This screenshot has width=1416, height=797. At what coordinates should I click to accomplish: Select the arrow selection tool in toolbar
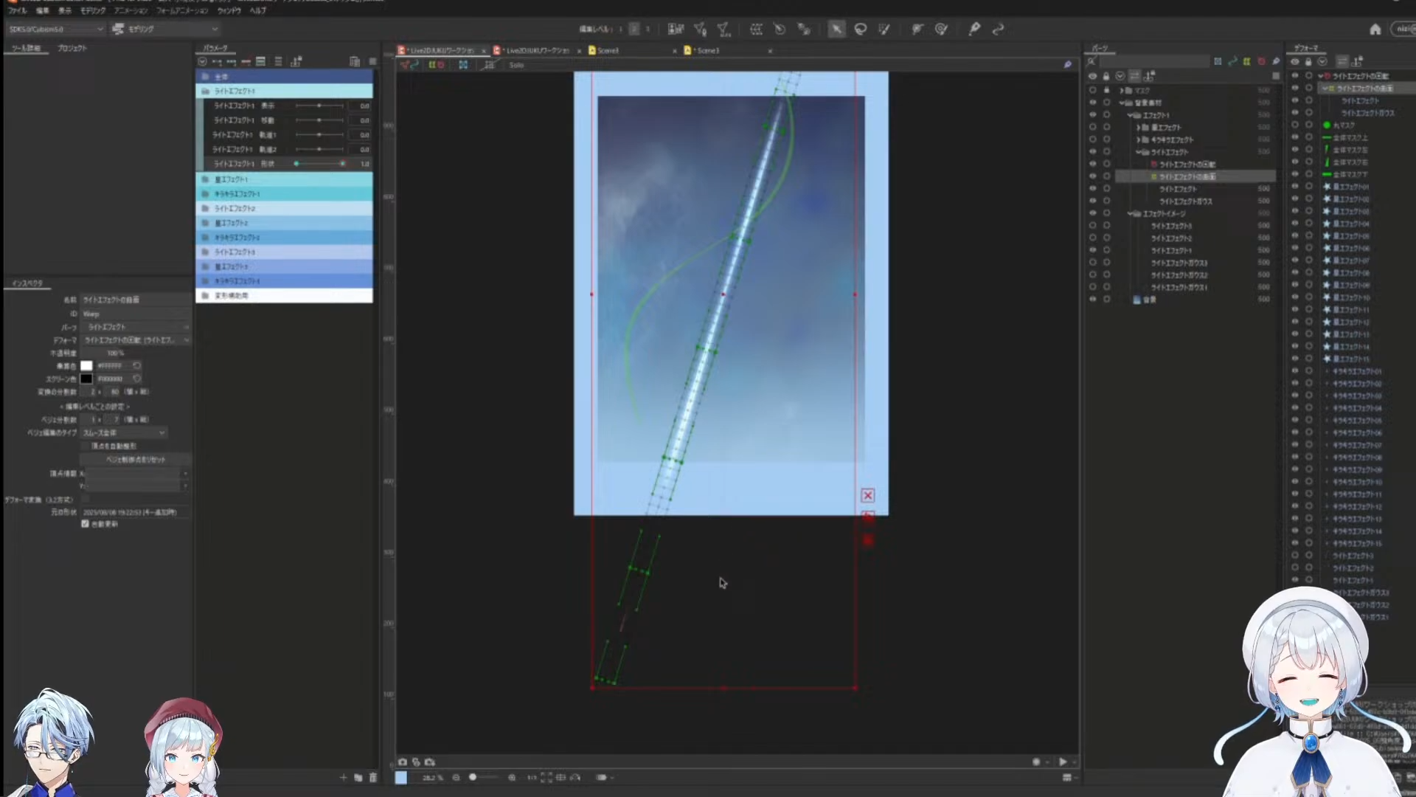click(836, 29)
